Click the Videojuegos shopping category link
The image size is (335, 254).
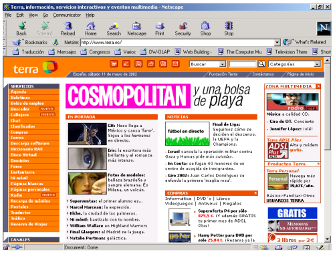click(179, 203)
